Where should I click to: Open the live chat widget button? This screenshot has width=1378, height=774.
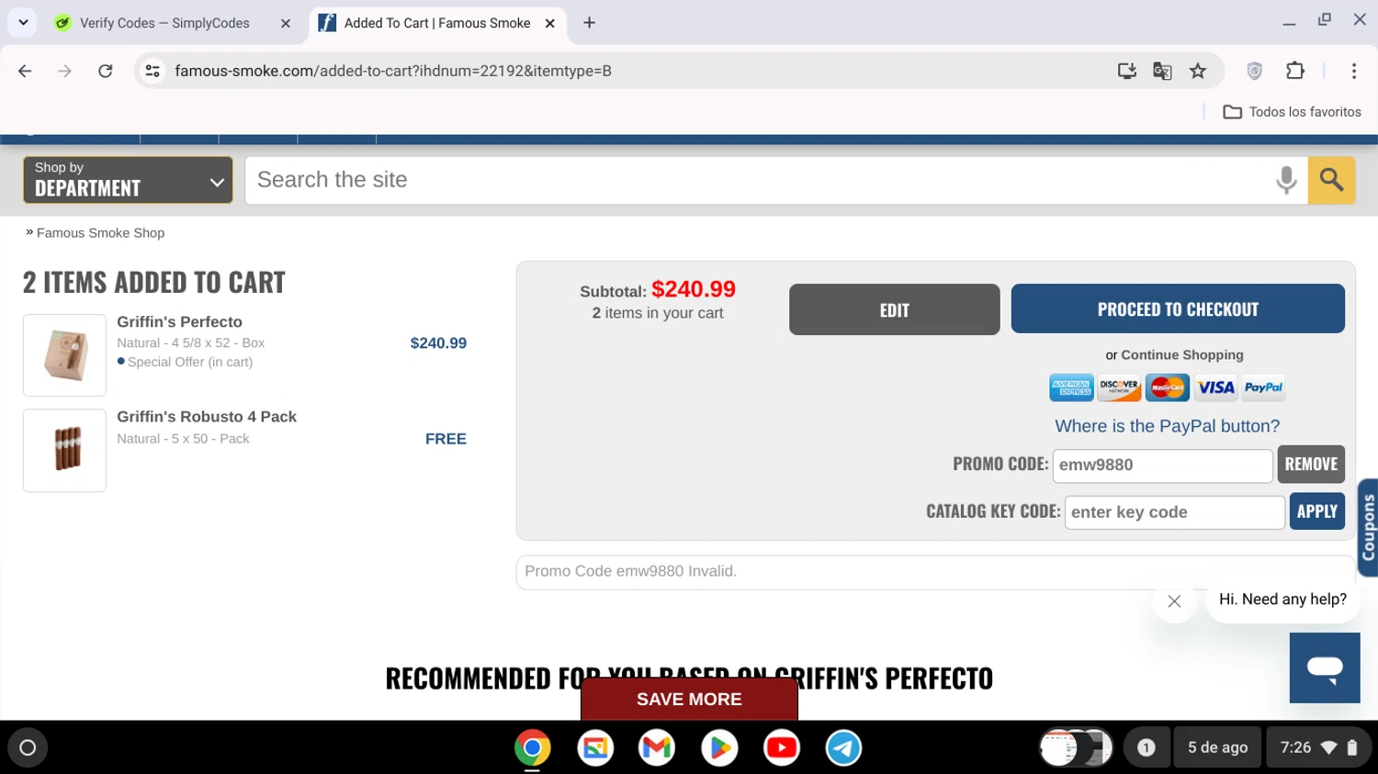tap(1325, 667)
